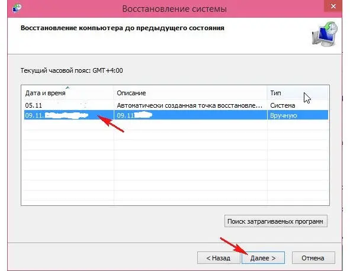This screenshot has height=271, width=350.
Task: Click the Система type cell
Action: coord(282,105)
